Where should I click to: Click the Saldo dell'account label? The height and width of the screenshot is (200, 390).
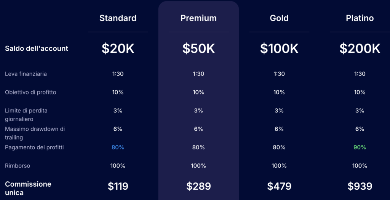click(37, 48)
